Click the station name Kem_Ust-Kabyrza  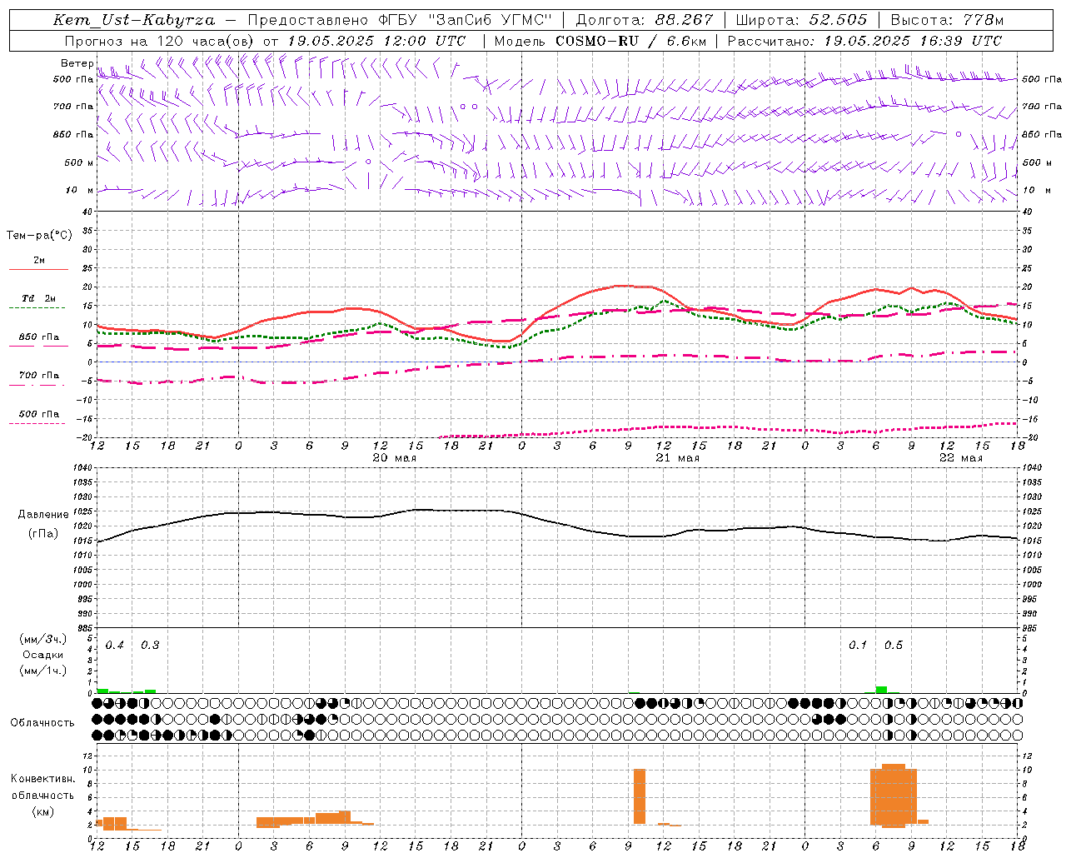[x=134, y=20]
